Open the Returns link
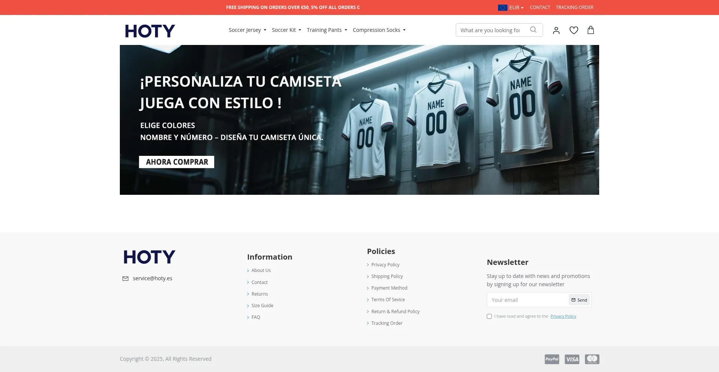This screenshot has height=372, width=719. (x=260, y=294)
